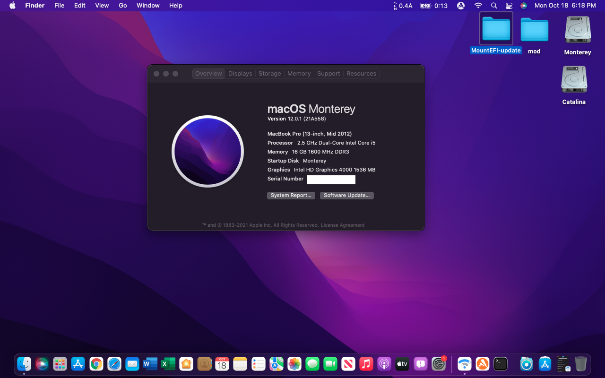
Task: Switch to the Overview tab
Action: [x=208, y=74]
